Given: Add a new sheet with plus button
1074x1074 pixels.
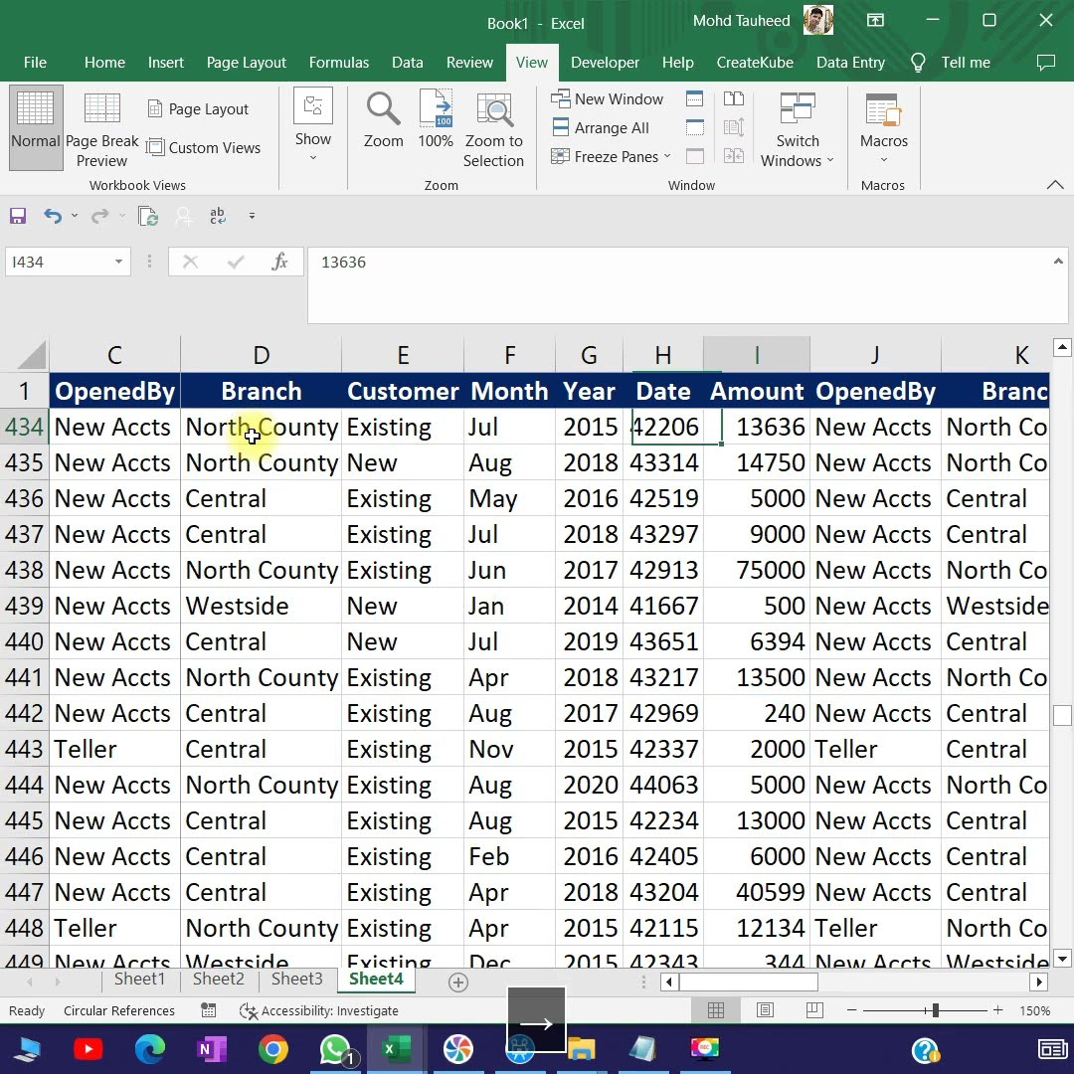Looking at the screenshot, I should pos(458,983).
